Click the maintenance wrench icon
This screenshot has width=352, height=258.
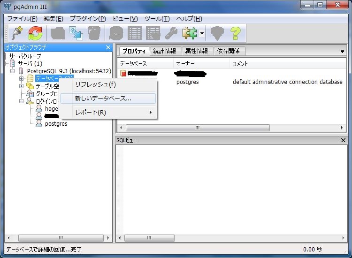pos(171,33)
